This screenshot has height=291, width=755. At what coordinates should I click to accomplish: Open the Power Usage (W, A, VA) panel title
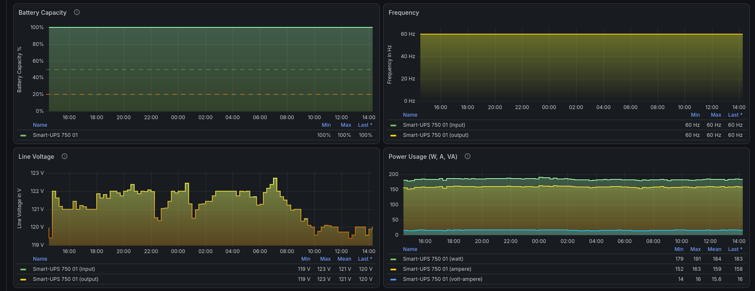(x=423, y=157)
